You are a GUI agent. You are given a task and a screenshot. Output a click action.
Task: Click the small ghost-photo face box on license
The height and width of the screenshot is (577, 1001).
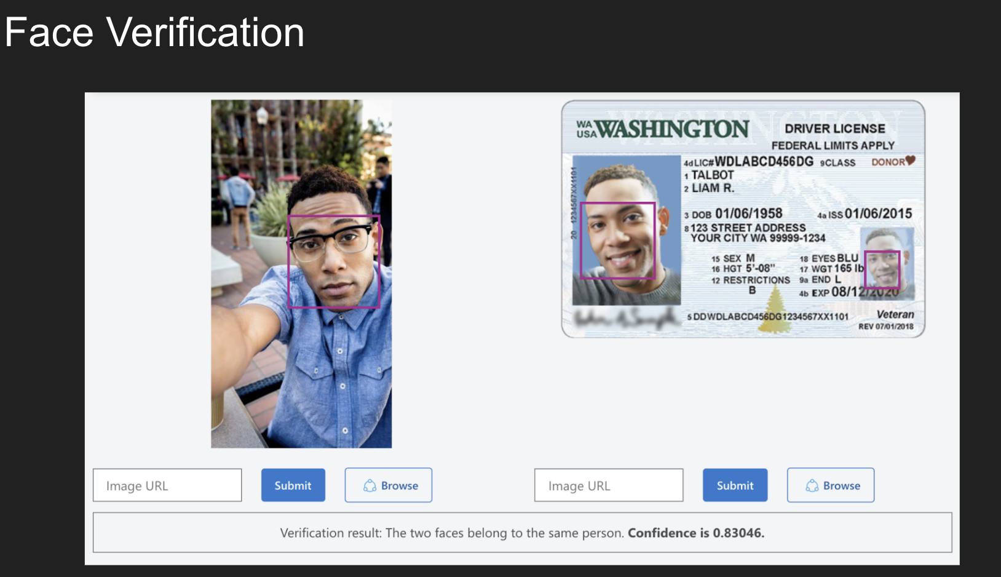click(882, 269)
